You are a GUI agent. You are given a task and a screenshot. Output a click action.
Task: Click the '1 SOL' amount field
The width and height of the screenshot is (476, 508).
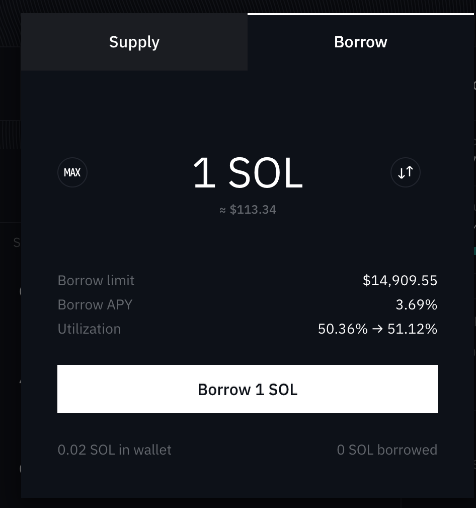click(x=248, y=172)
